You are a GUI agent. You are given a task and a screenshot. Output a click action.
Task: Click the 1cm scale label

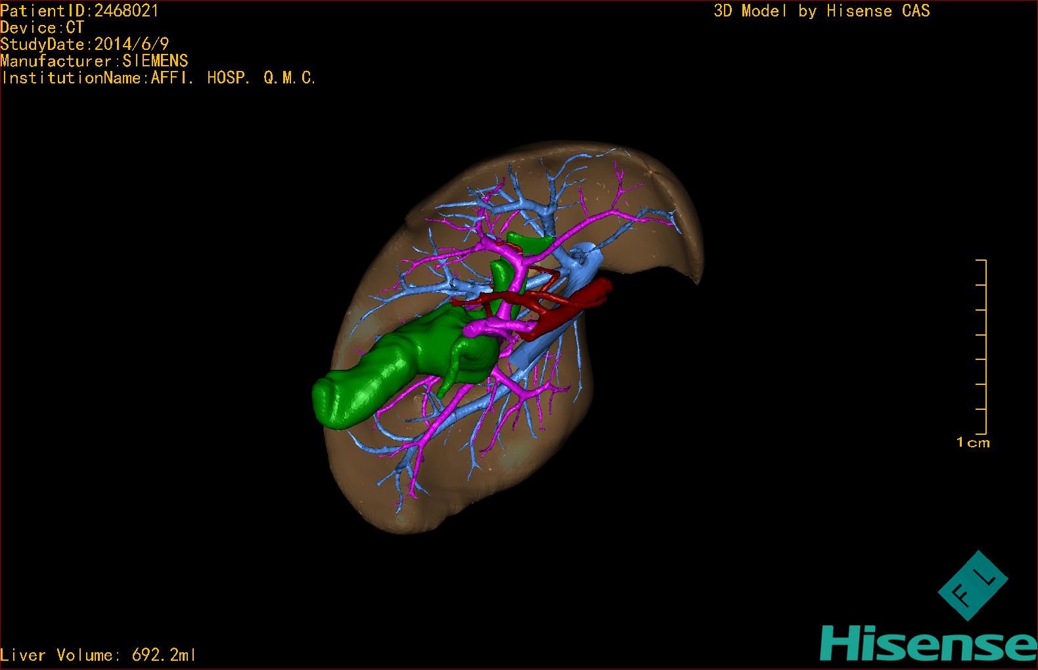(x=973, y=443)
